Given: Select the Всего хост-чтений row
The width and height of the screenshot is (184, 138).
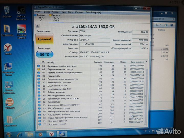Looking at the screenshot, I should click(x=91, y=123).
